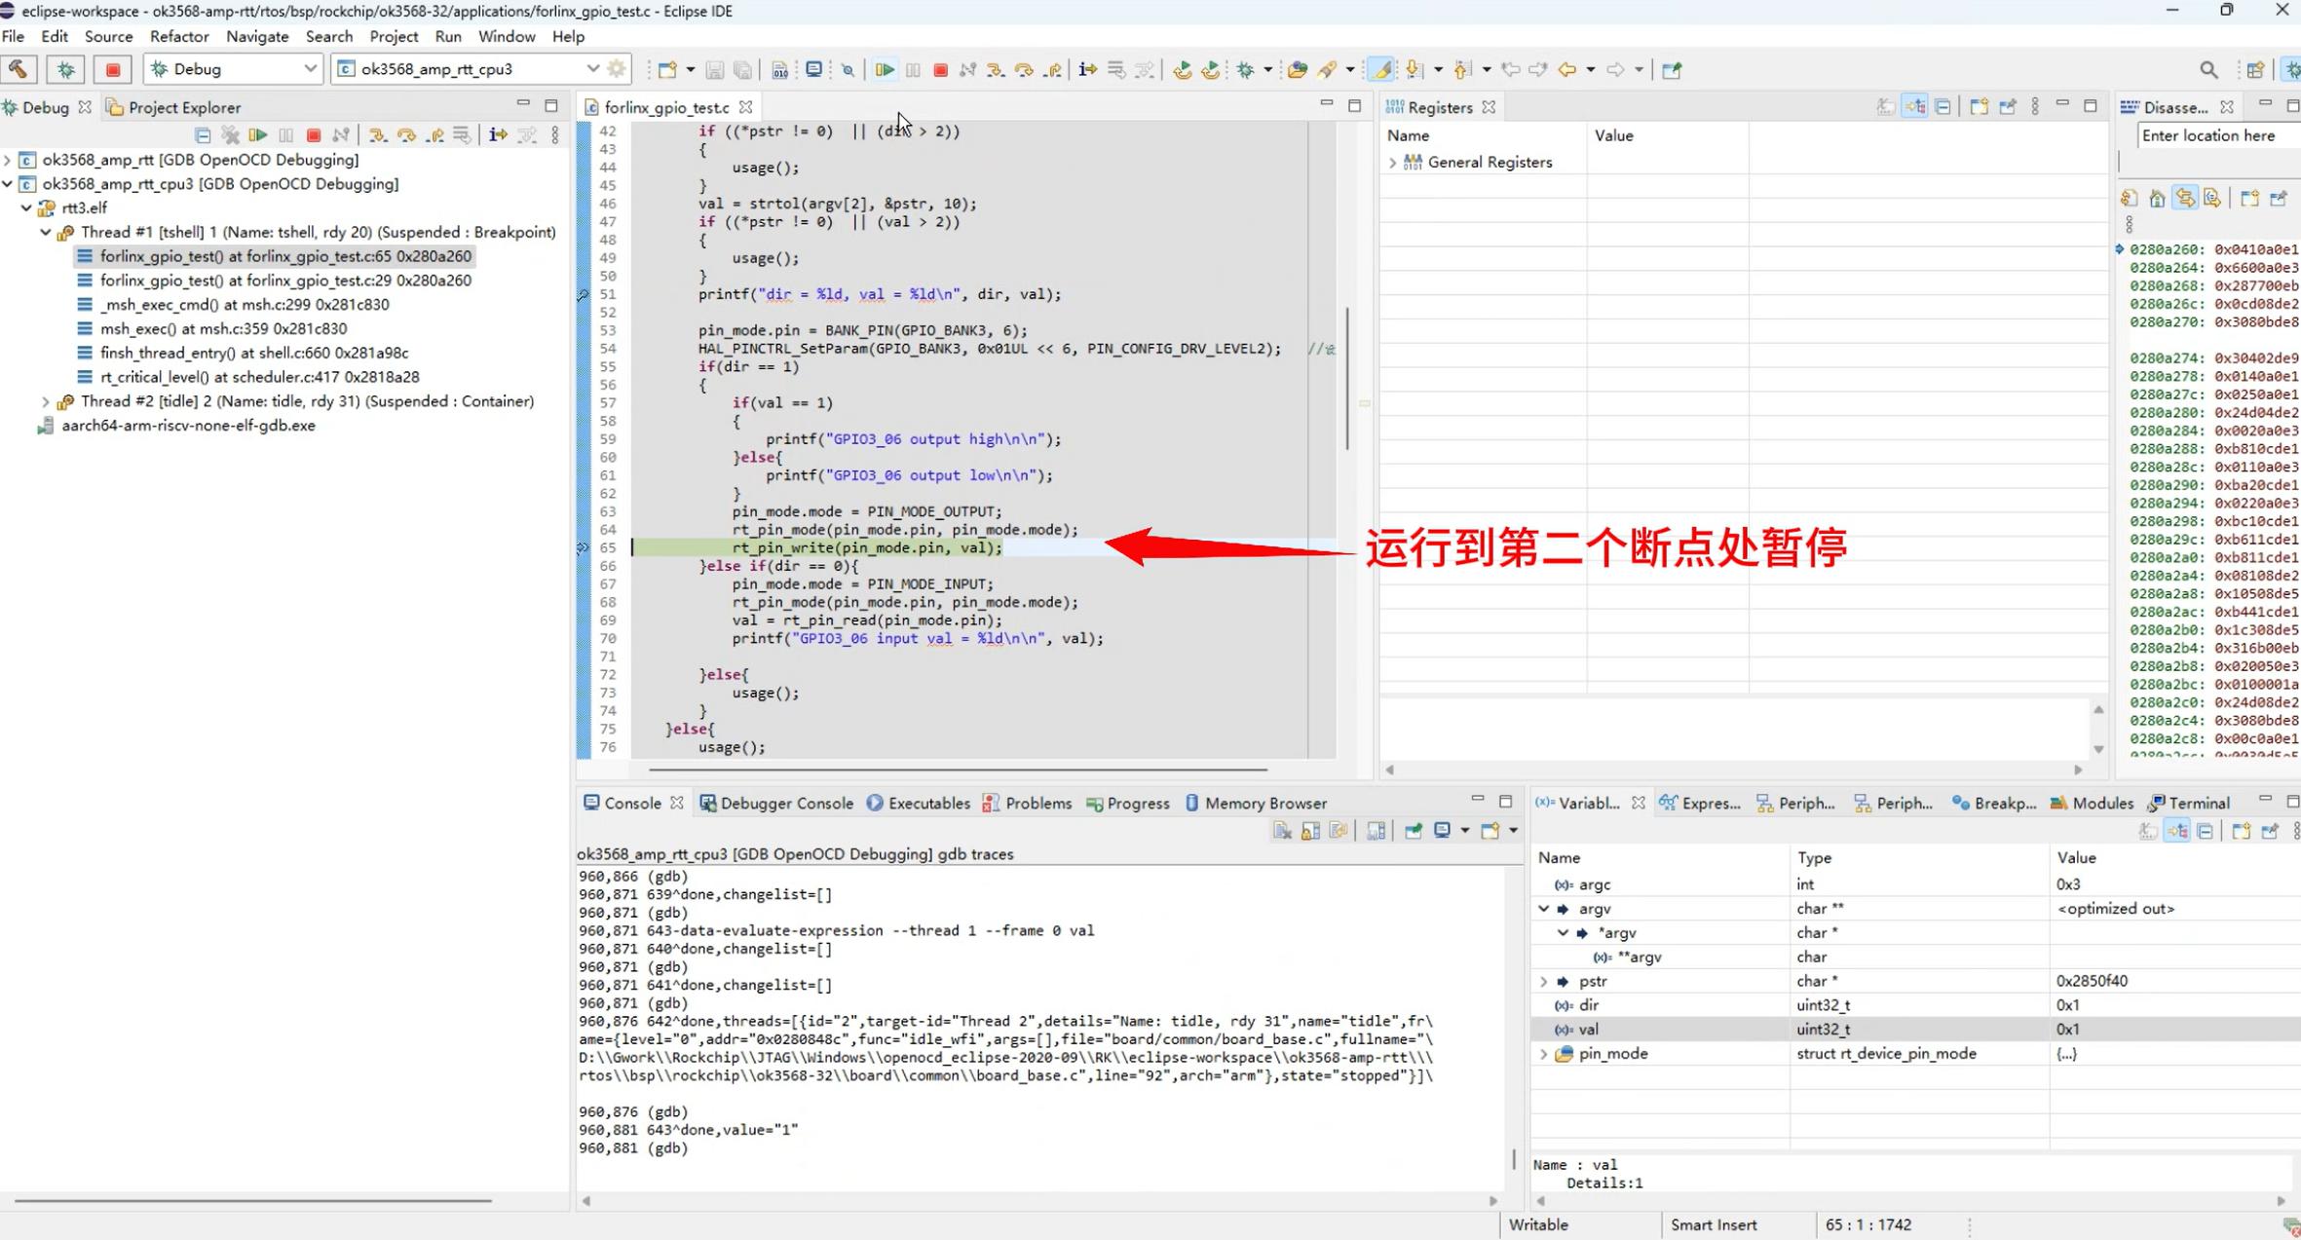
Task: Toggle Instruction Stepping Mode icon
Action: pyautogui.click(x=1087, y=69)
